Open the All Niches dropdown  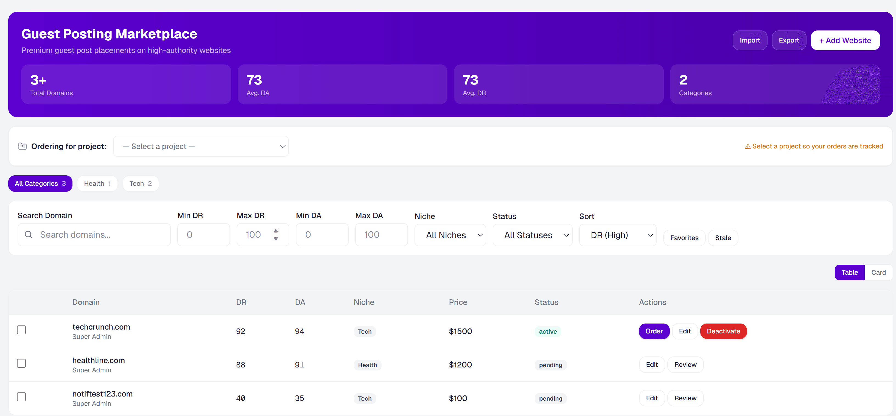pos(450,235)
